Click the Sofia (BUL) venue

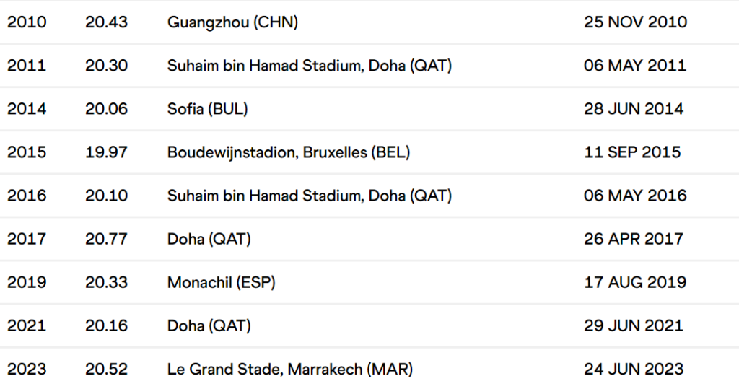coord(207,109)
